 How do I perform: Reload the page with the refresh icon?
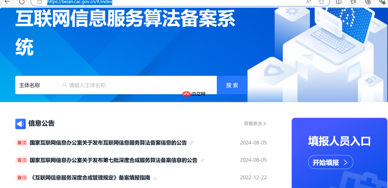coord(22,2)
